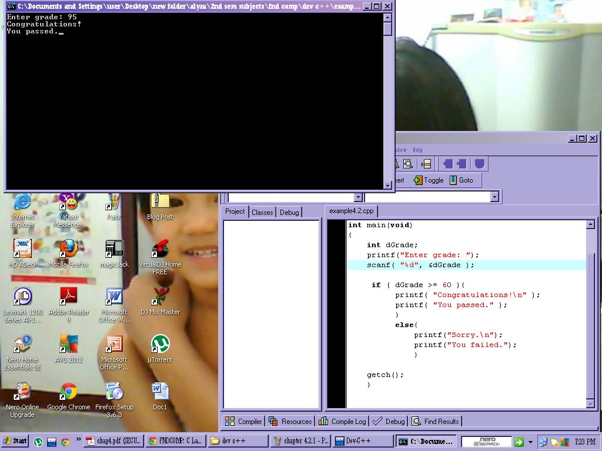Click the find-in-files magnifier toolbar icon
This screenshot has width=602, height=451.
pyautogui.click(x=408, y=164)
